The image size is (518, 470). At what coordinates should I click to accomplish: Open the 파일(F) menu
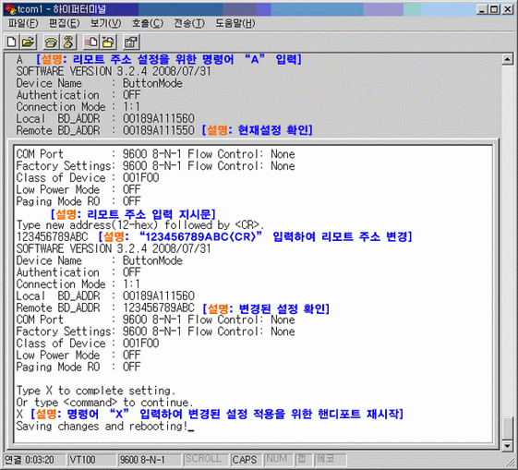pyautogui.click(x=23, y=23)
